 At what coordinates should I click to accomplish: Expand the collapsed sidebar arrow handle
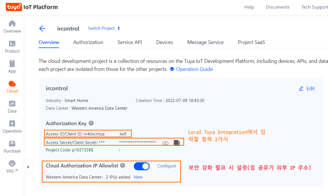coord(28,167)
